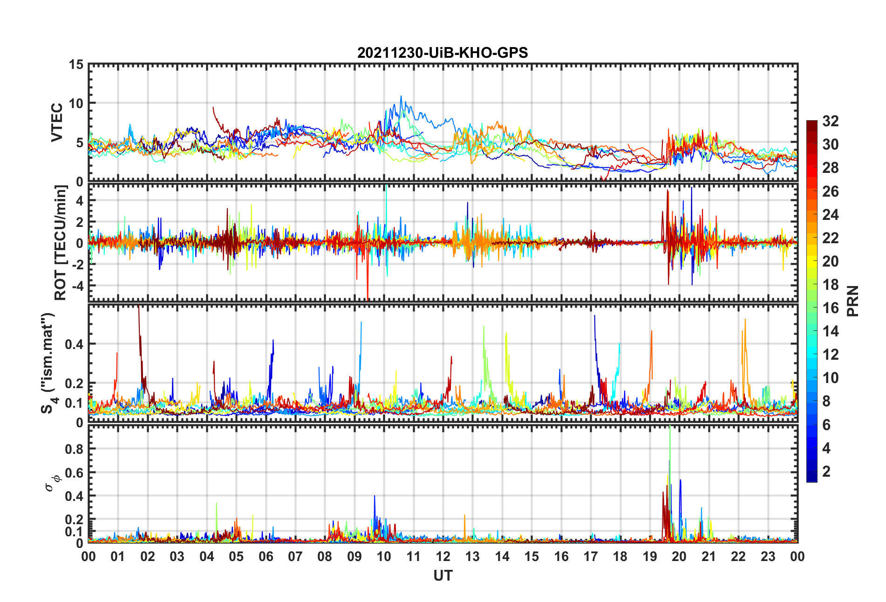Click x-axis tick label 12

443,556
